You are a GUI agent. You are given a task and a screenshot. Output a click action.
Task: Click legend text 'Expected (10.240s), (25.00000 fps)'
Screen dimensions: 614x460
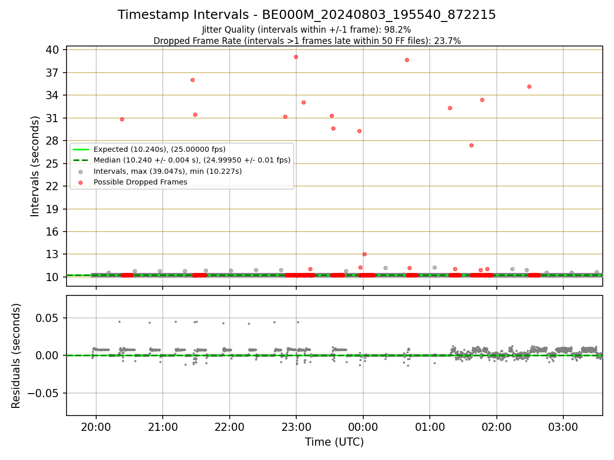[160, 149]
